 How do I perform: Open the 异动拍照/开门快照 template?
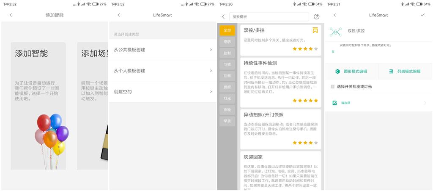pyautogui.click(x=281, y=129)
